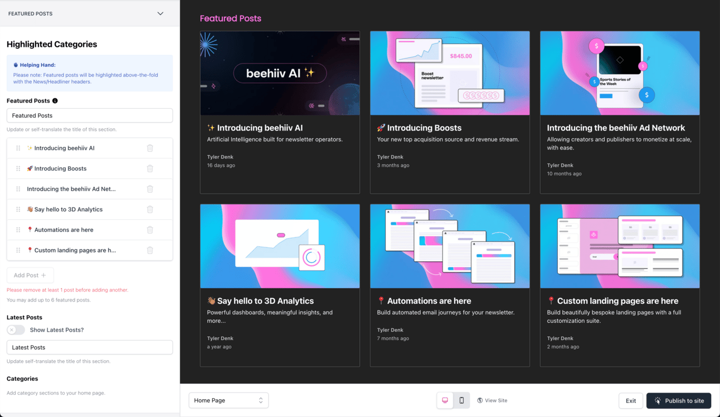Grab drag handle for Introducing beehiiv AI
720x417 pixels.
click(18, 148)
